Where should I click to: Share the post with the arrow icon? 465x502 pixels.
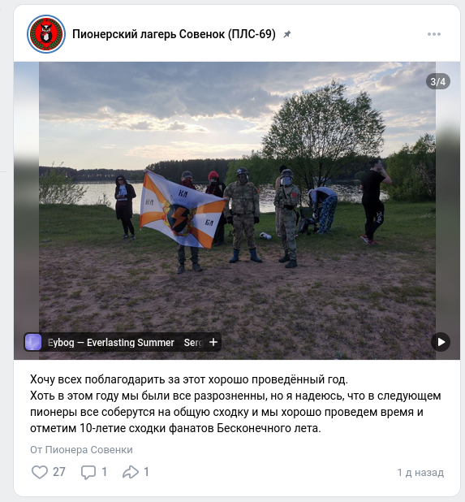[131, 472]
